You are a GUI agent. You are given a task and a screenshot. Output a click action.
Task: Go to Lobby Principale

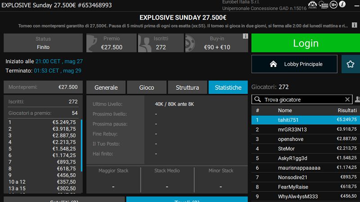pyautogui.click(x=294, y=64)
